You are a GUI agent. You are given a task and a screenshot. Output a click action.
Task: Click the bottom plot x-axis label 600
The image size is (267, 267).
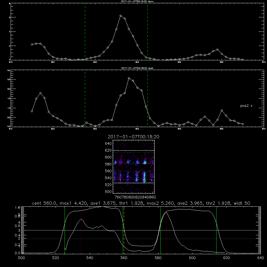[192, 258]
